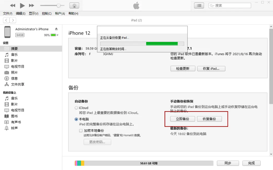Click the yellow segment of the storage bar

[82, 163]
